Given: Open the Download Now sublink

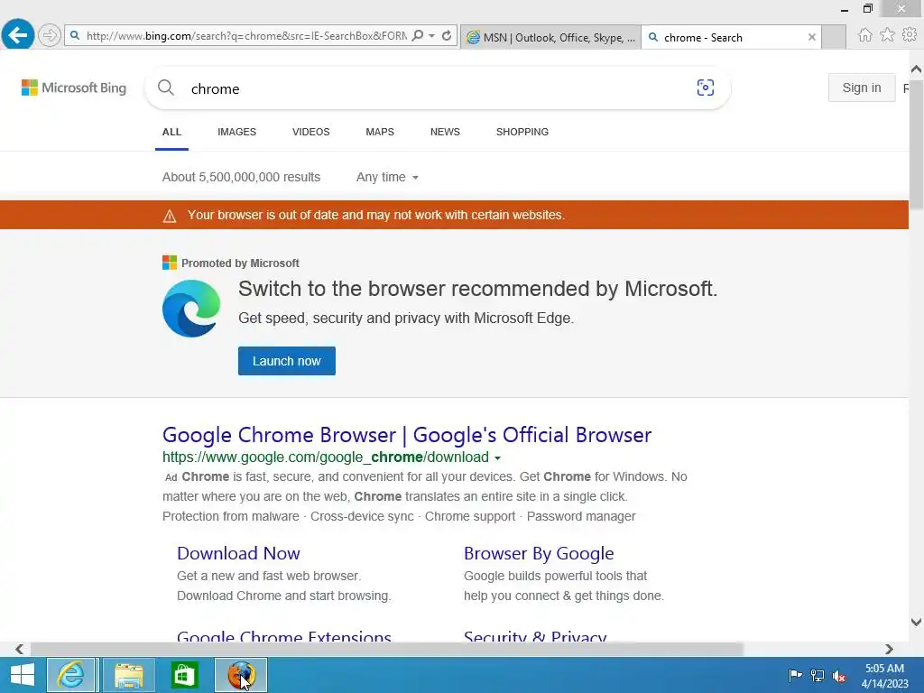Looking at the screenshot, I should (238, 553).
